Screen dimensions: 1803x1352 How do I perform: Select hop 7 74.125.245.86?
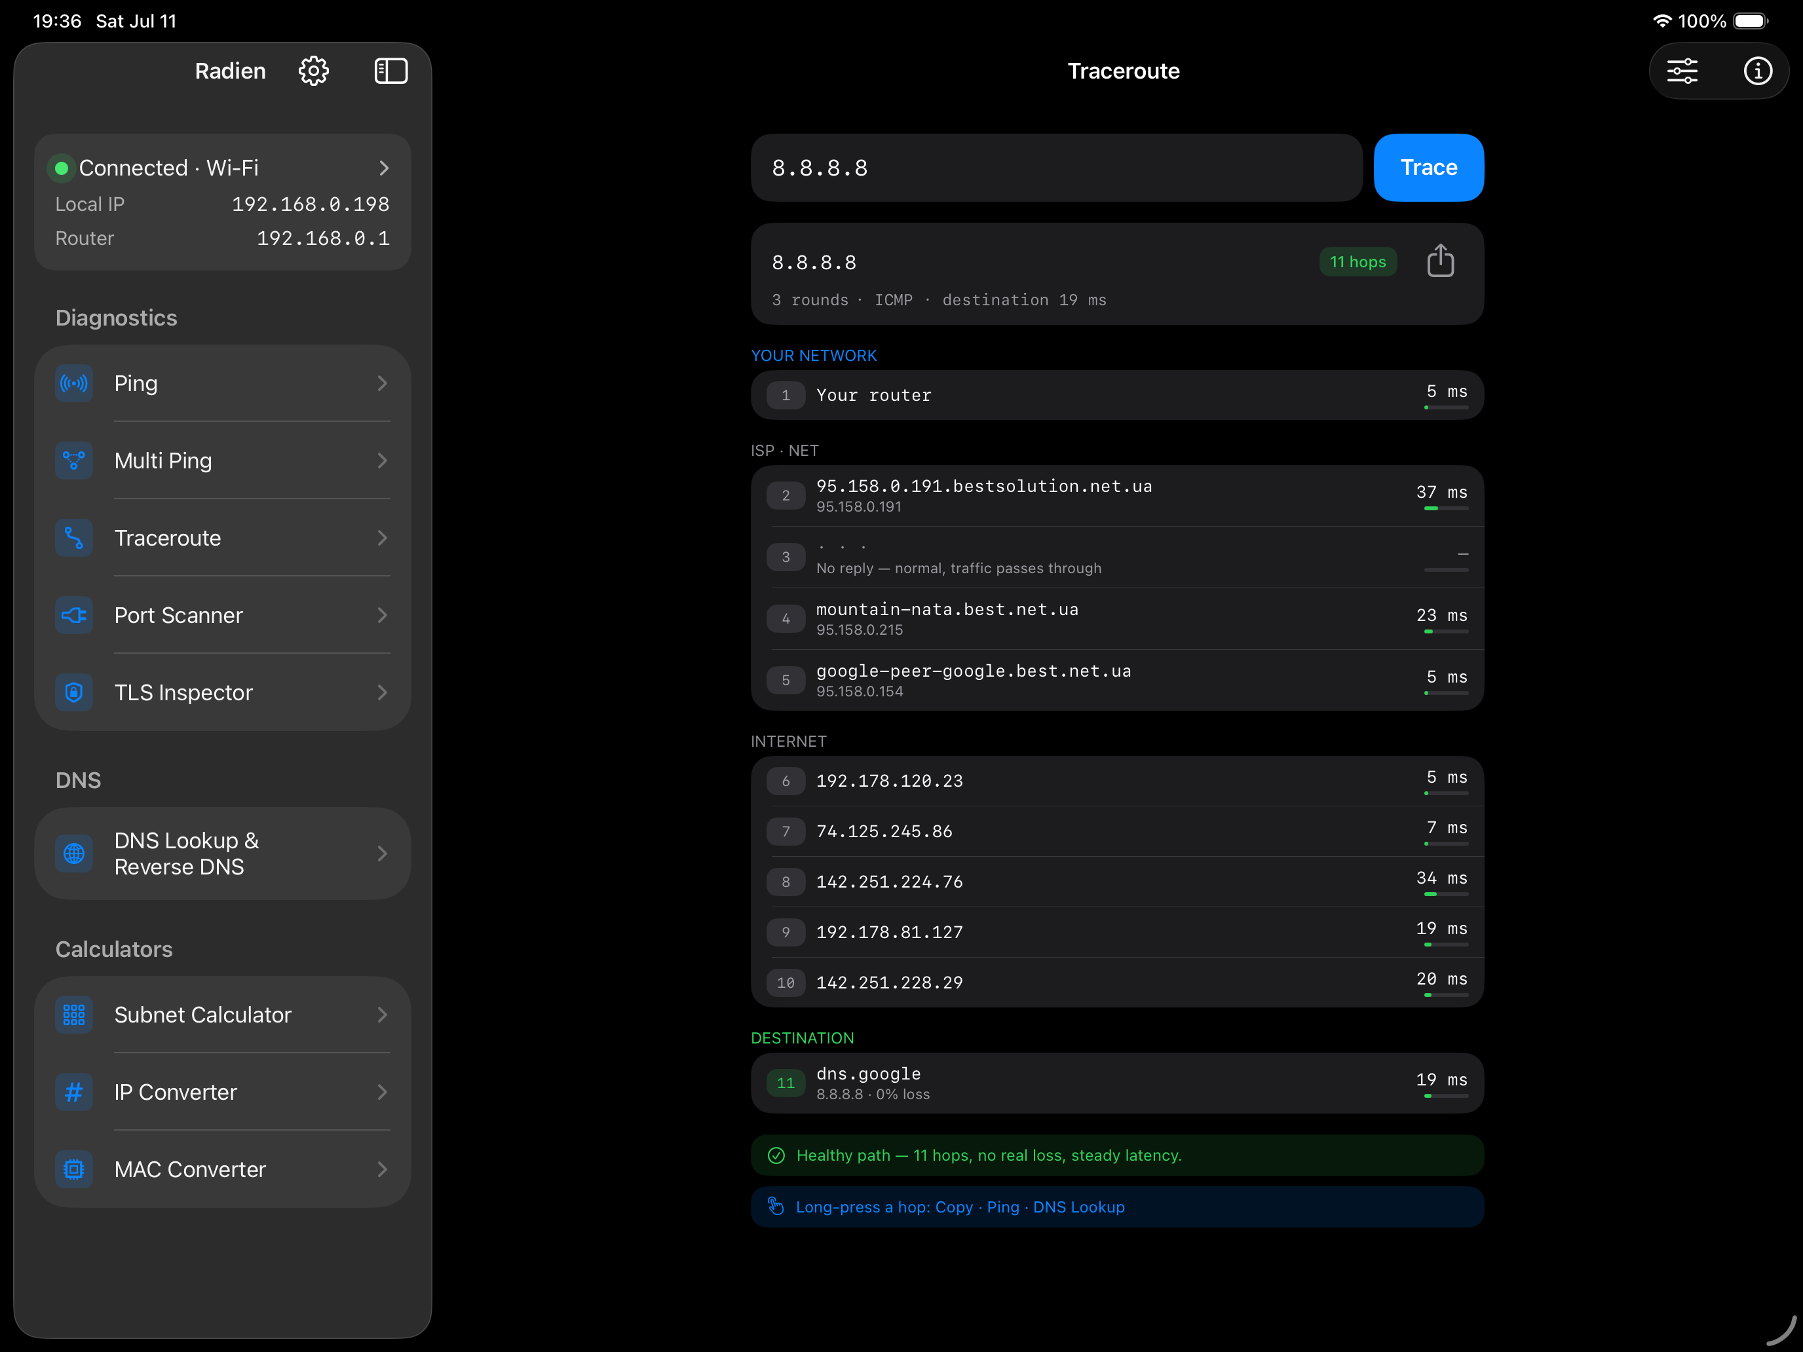click(1116, 831)
